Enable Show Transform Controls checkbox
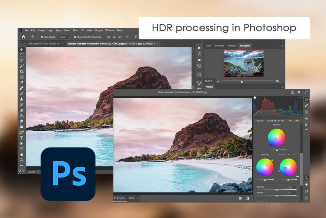326x218 pixels. [75, 37]
